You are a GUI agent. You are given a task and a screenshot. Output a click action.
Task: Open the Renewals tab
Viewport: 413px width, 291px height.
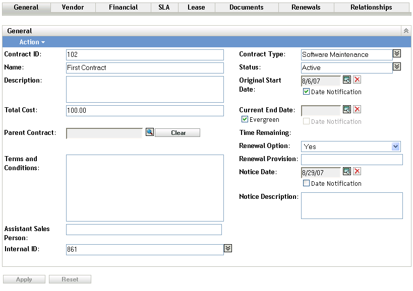(306, 8)
